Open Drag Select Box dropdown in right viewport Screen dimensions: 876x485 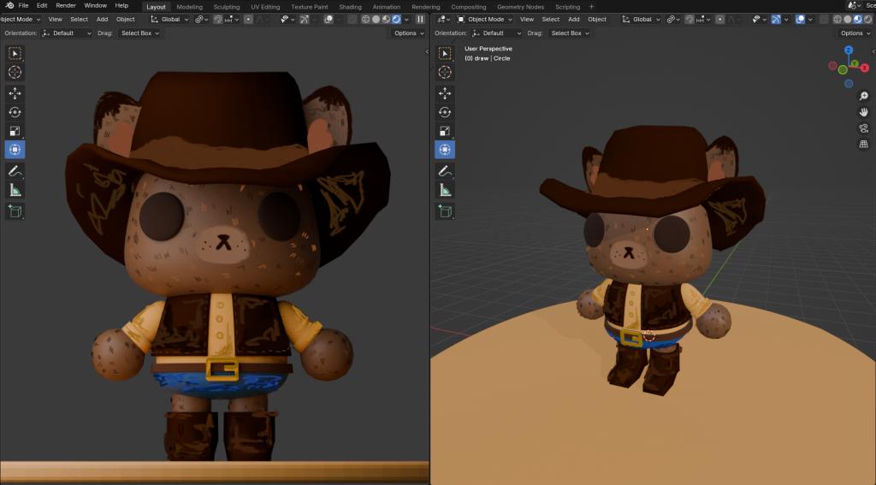(x=570, y=33)
